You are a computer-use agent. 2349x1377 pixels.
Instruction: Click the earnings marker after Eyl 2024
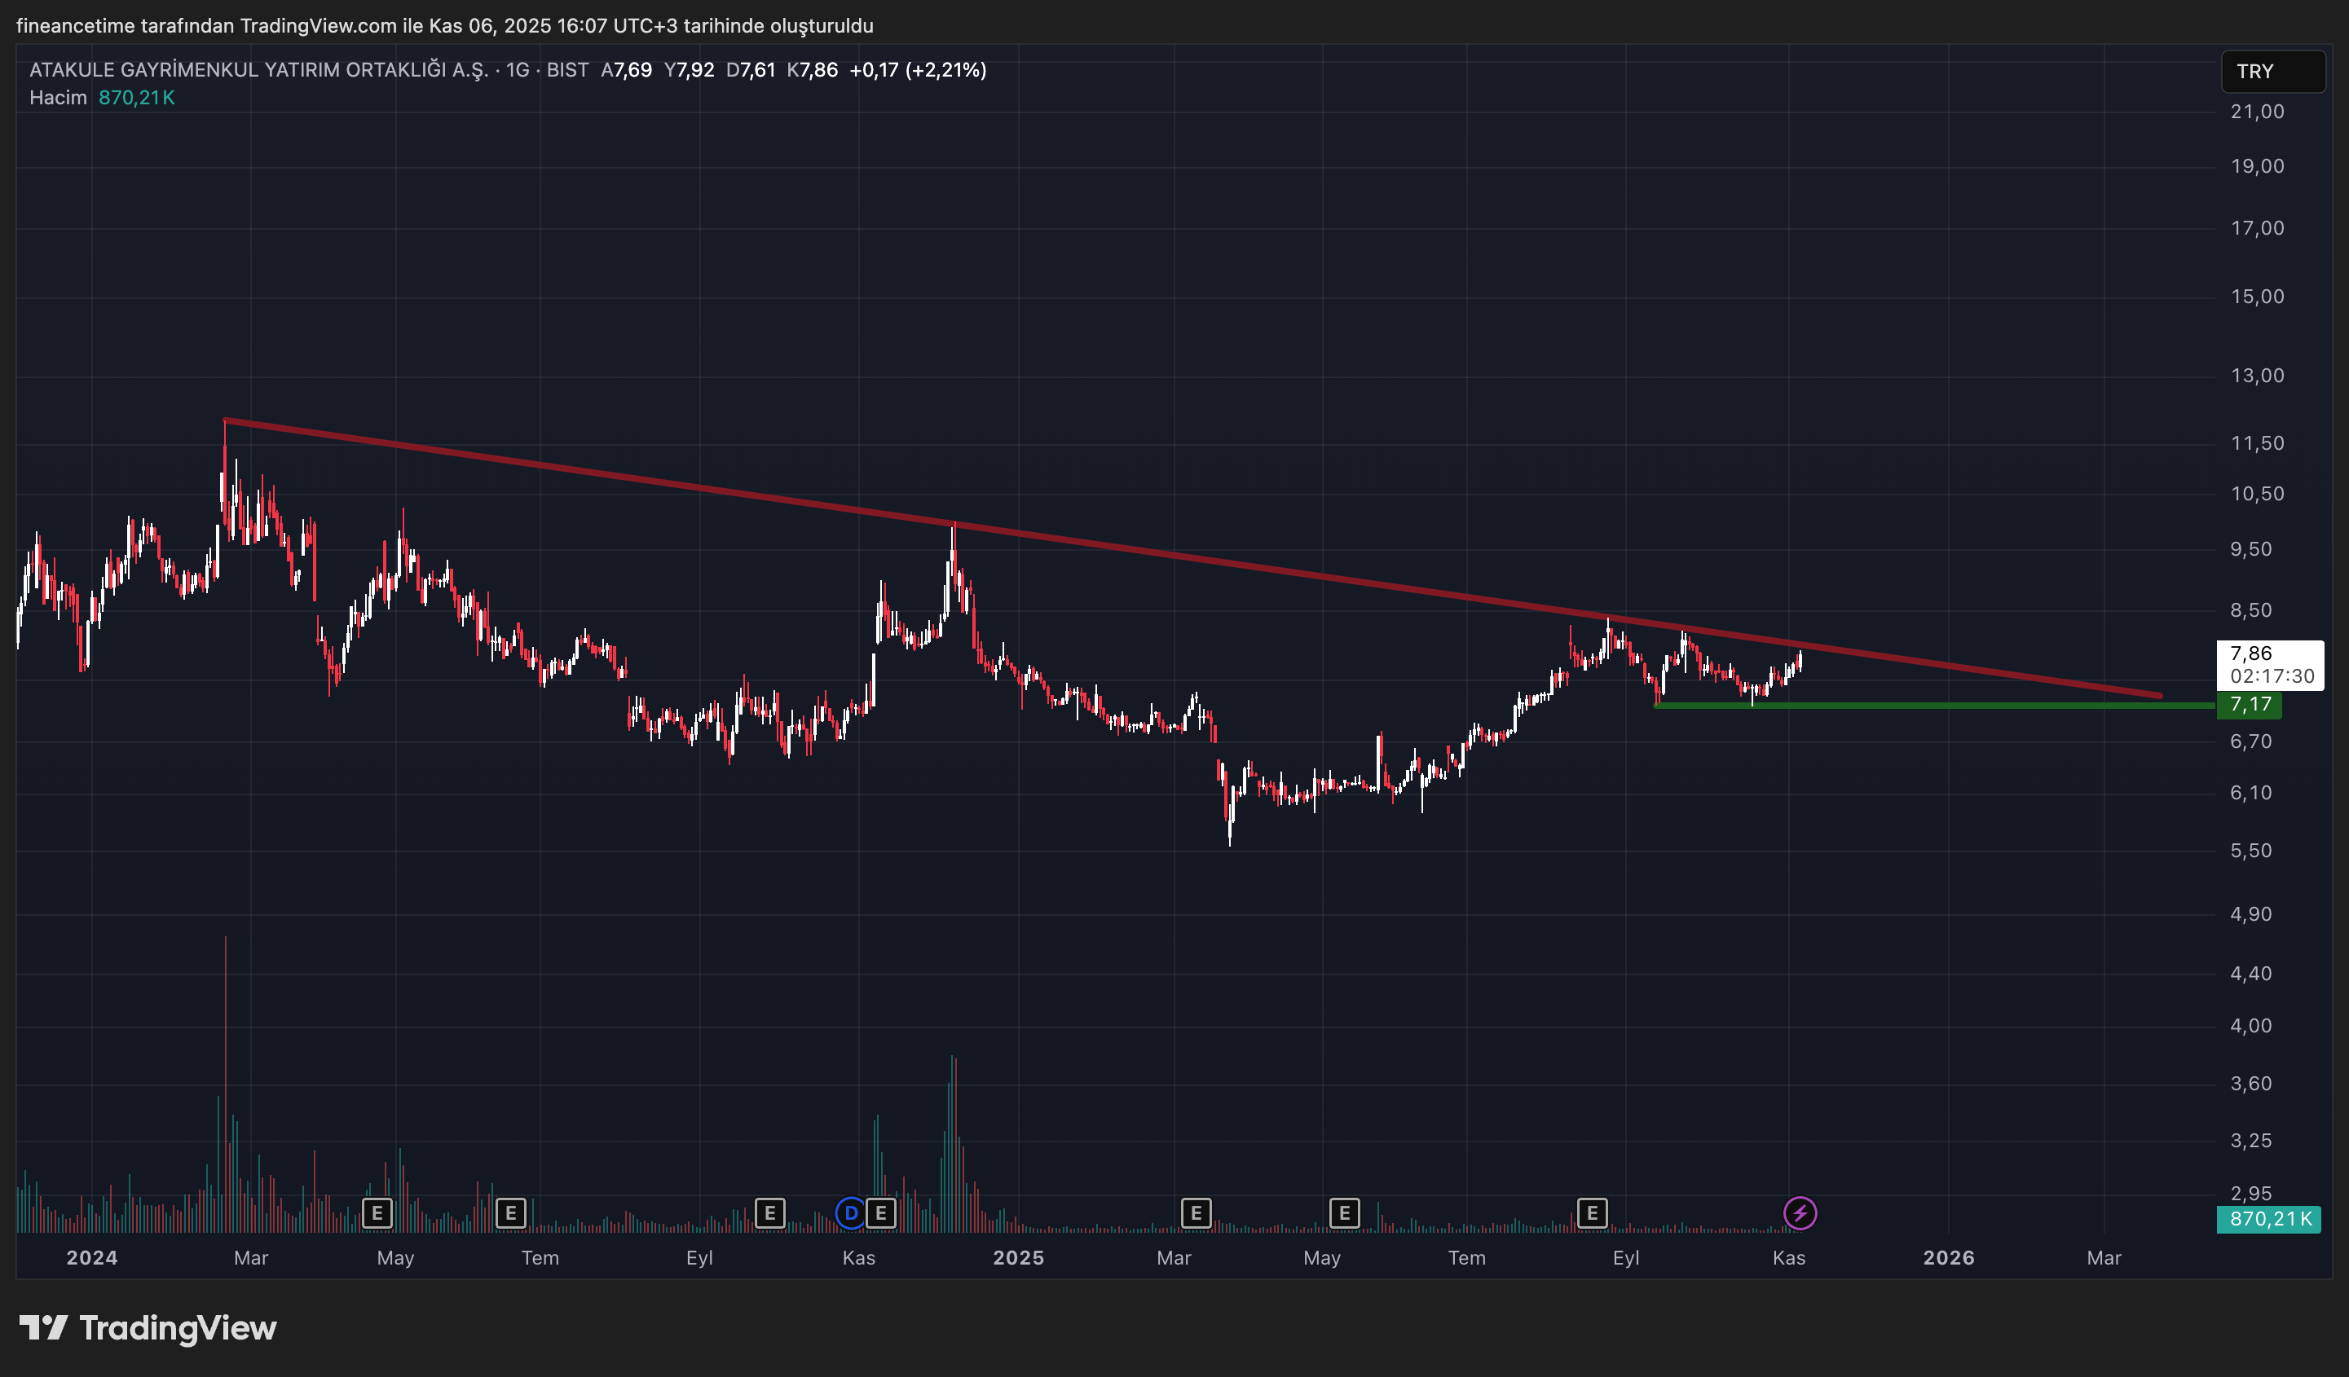tap(769, 1213)
